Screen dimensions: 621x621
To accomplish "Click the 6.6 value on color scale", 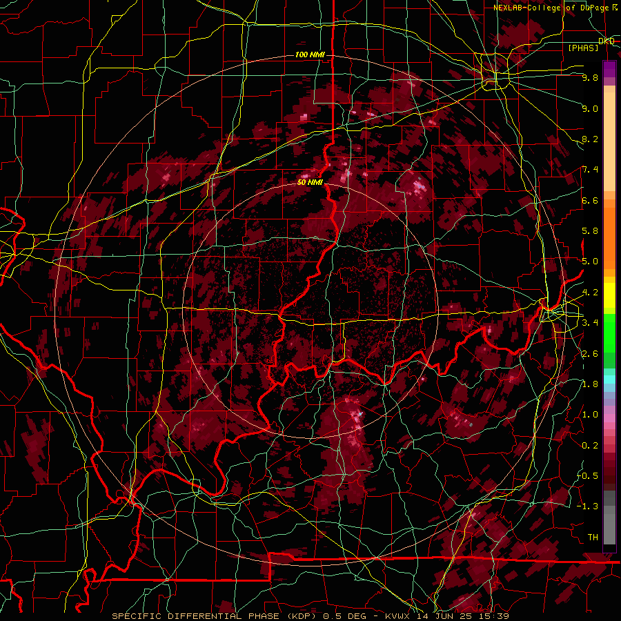I will [x=590, y=200].
